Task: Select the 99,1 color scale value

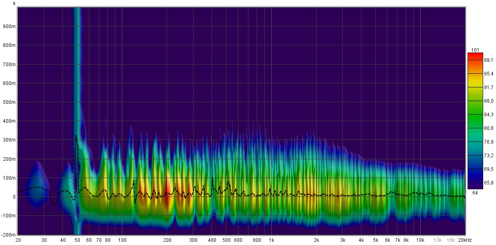Action: point(488,59)
